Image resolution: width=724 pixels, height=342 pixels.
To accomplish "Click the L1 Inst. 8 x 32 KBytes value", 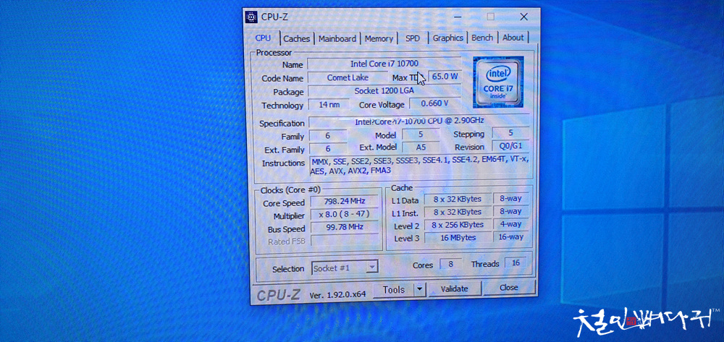I will 457,212.
